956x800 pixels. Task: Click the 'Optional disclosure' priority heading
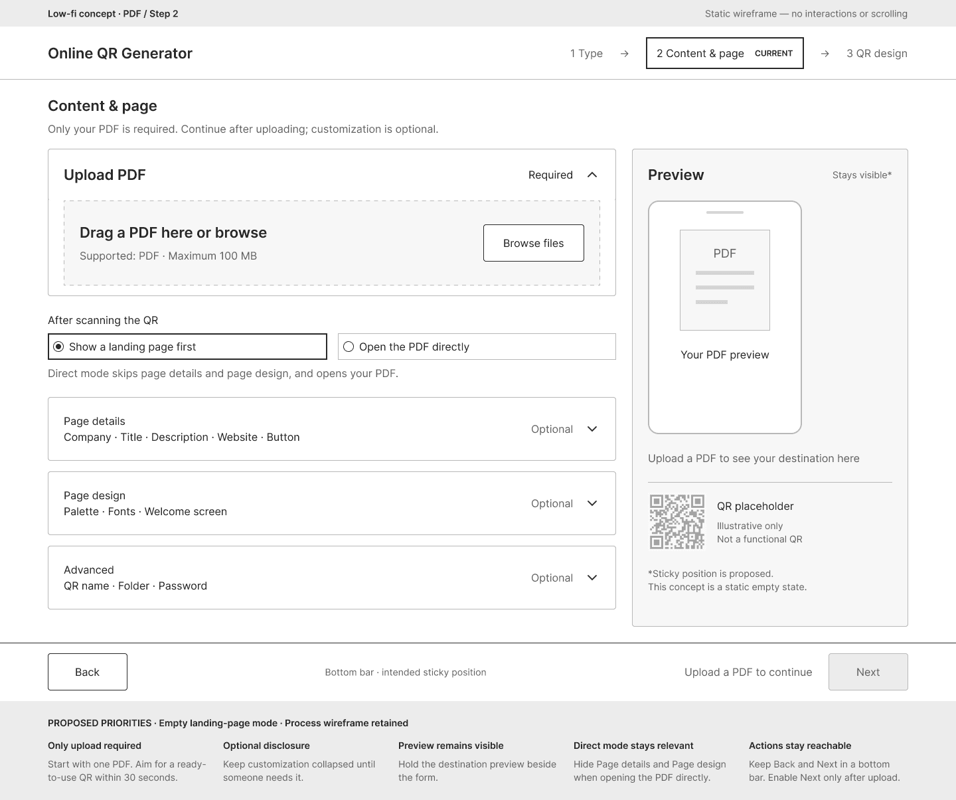click(x=266, y=746)
